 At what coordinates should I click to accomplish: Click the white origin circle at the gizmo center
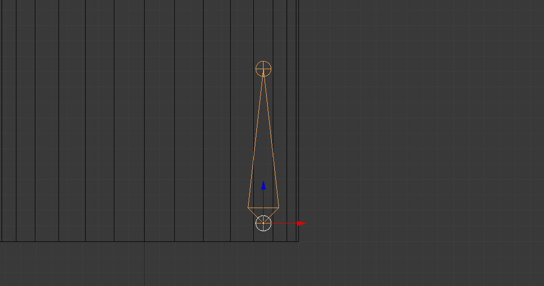pos(264,223)
